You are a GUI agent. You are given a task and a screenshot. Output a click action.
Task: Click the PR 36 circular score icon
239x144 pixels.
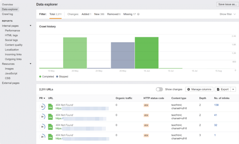[x=42, y=127]
